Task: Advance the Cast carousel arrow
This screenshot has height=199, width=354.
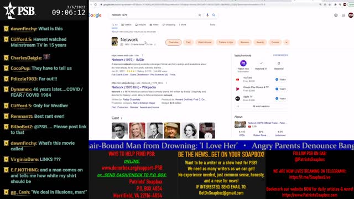Action: pyautogui.click(x=208, y=136)
